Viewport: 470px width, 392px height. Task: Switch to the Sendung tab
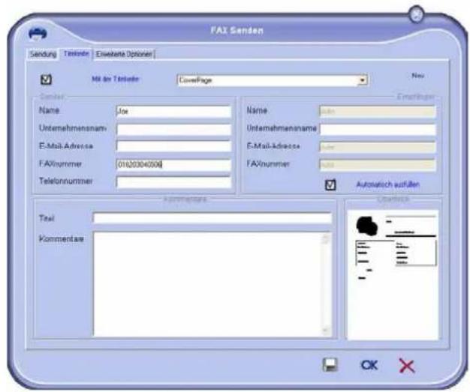point(43,54)
